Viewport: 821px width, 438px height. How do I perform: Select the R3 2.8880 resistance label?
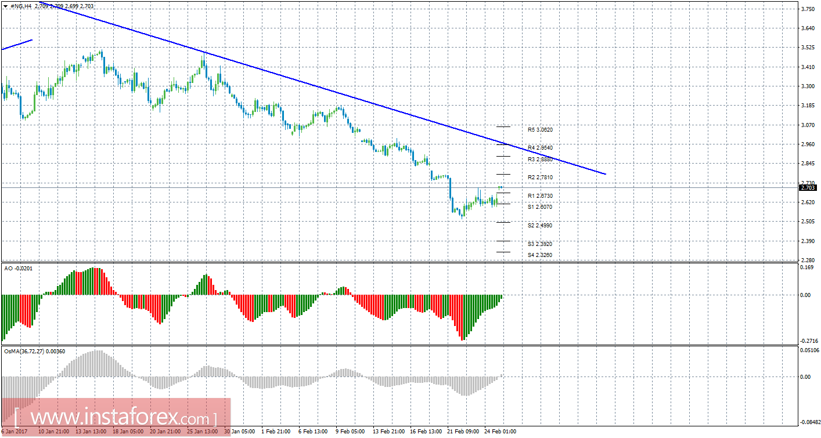(540, 159)
